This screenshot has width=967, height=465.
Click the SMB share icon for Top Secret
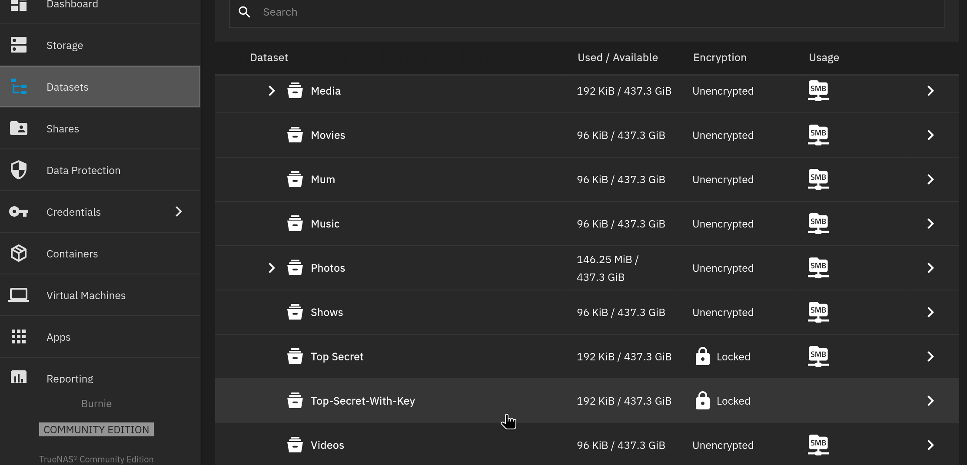[818, 356]
